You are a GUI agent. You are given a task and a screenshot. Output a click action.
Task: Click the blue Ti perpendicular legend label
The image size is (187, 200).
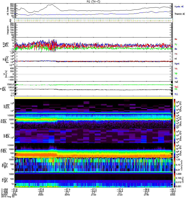pos(176,94)
